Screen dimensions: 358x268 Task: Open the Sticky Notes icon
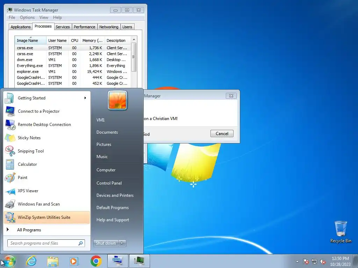(x=10, y=138)
